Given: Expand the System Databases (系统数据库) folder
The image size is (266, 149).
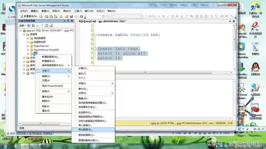Looking at the screenshot, I should pyautogui.click(x=28, y=38).
